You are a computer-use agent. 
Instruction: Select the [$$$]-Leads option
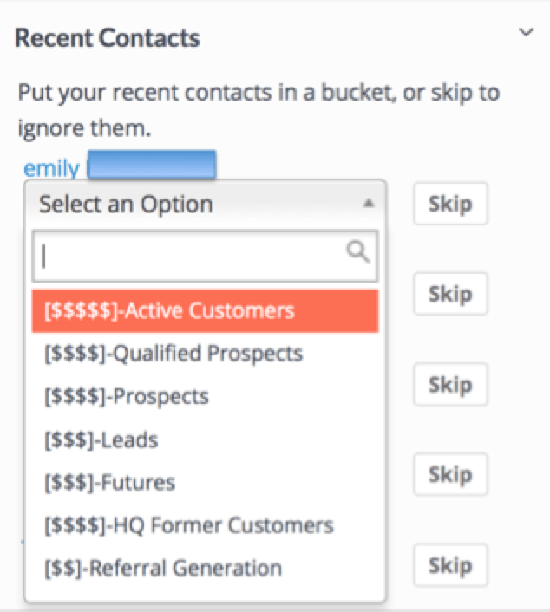[205, 439]
